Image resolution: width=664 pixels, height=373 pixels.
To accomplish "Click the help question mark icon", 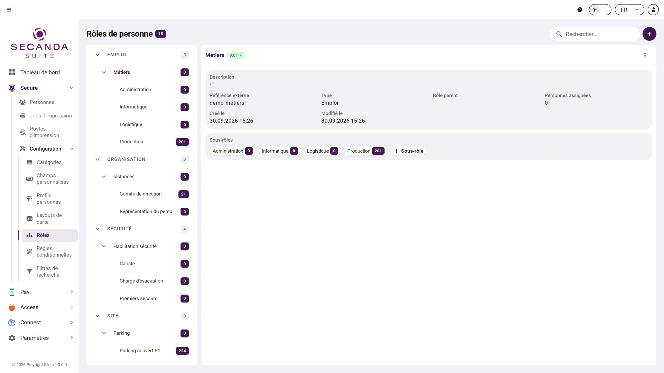I will (x=580, y=10).
